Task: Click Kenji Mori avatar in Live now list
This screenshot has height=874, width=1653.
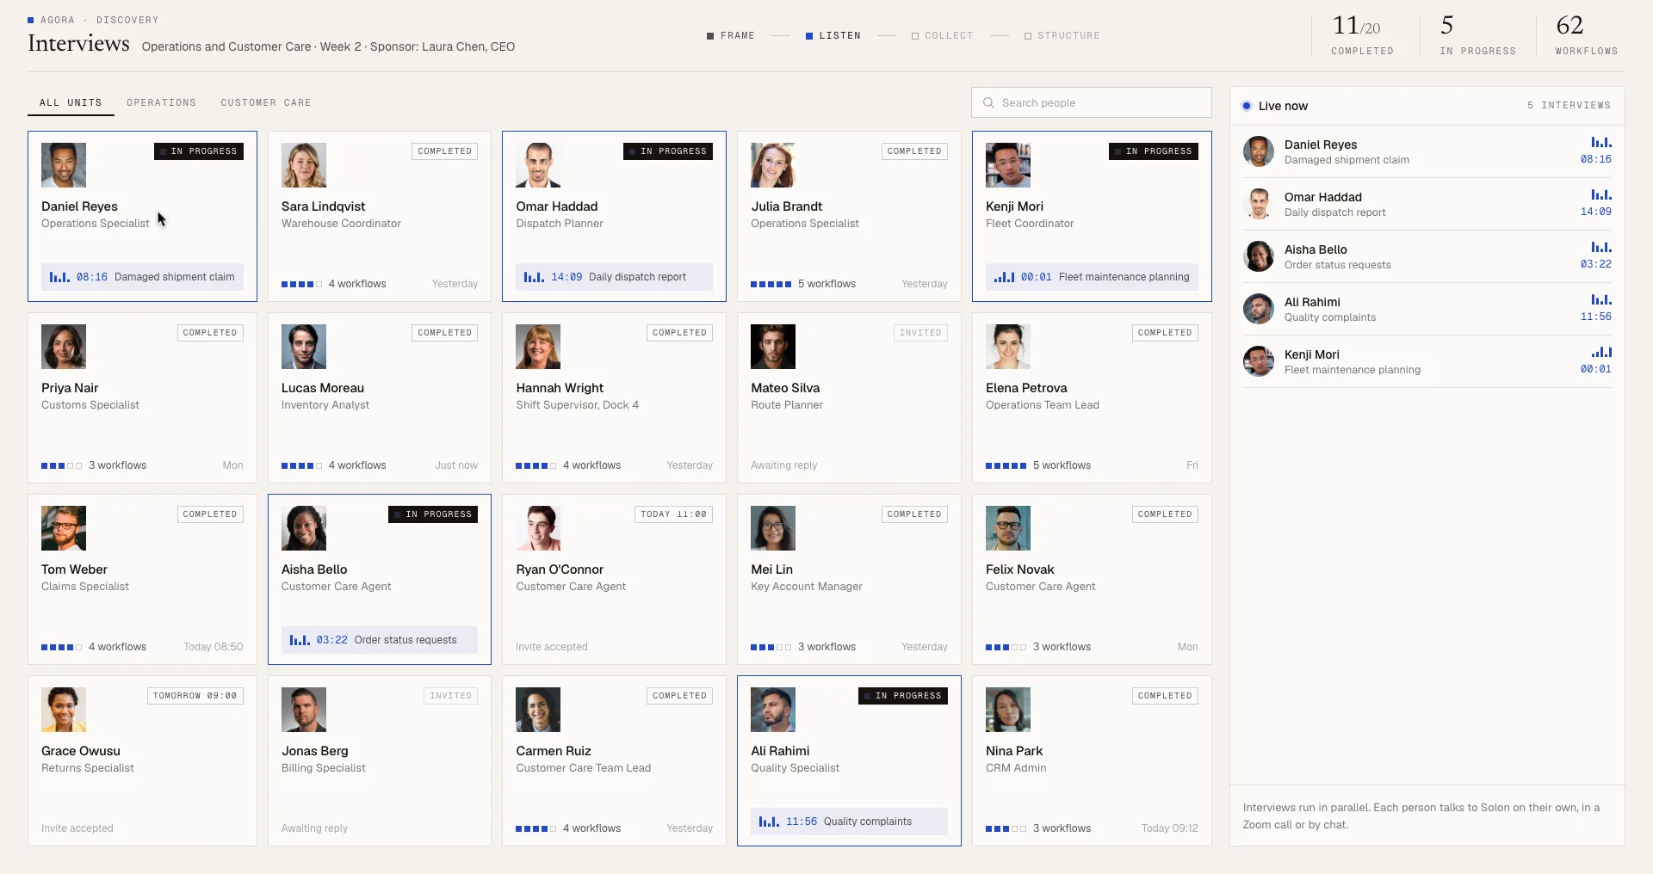Action: pos(1259,361)
